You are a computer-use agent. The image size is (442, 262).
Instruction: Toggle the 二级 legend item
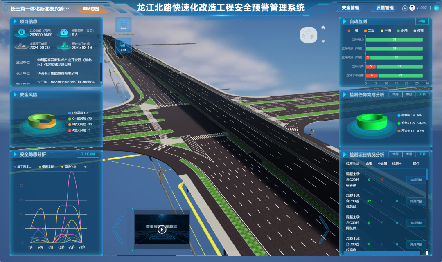tap(369, 31)
